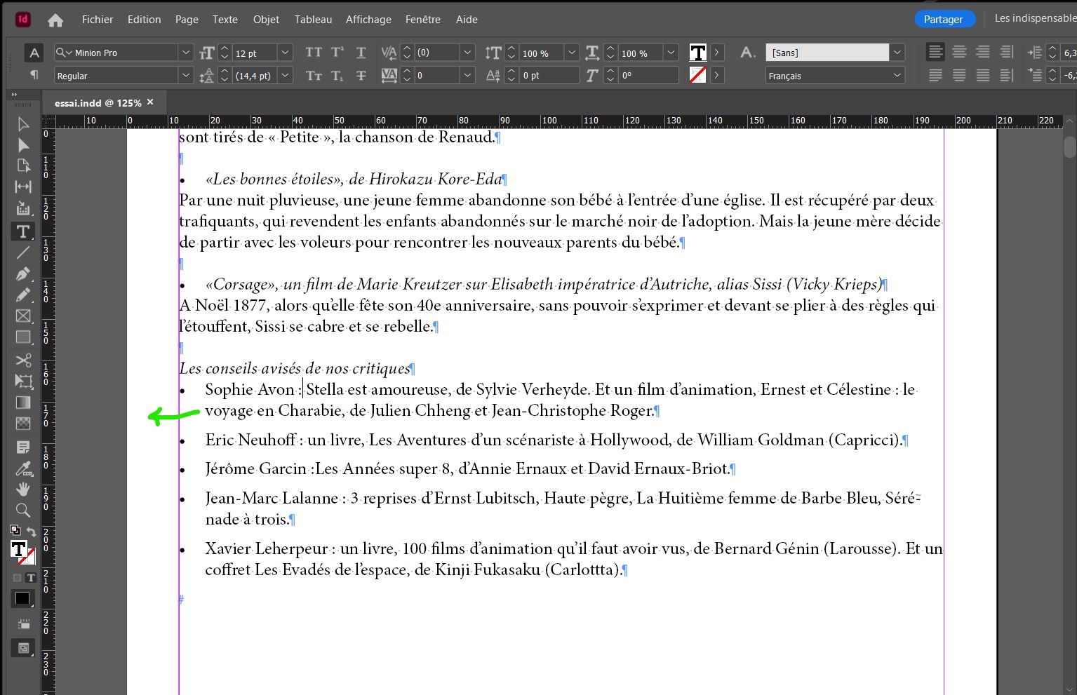Click the black fill color swatch

point(22,598)
